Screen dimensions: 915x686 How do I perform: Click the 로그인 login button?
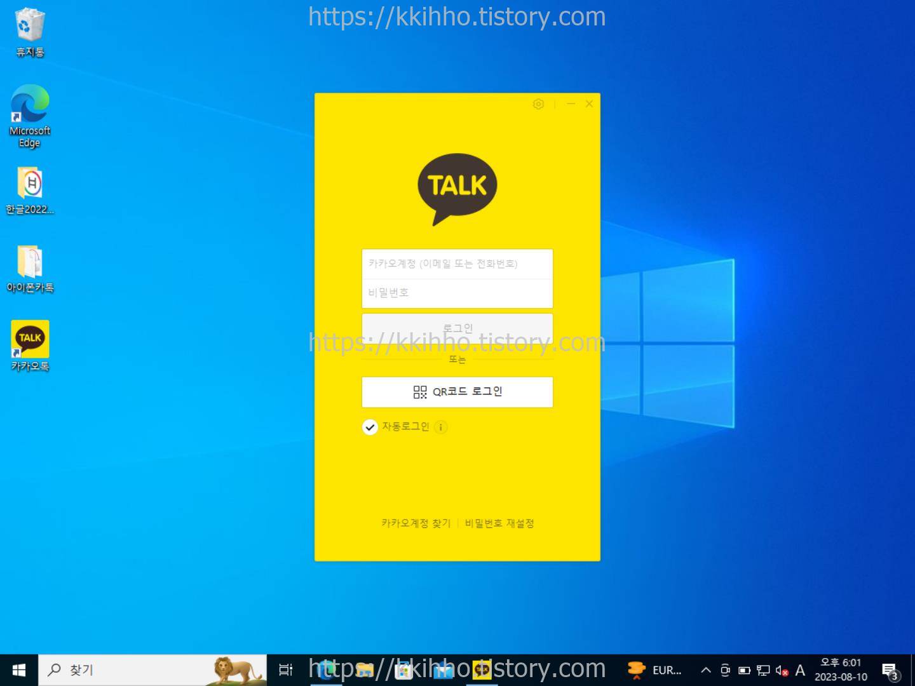point(457,328)
